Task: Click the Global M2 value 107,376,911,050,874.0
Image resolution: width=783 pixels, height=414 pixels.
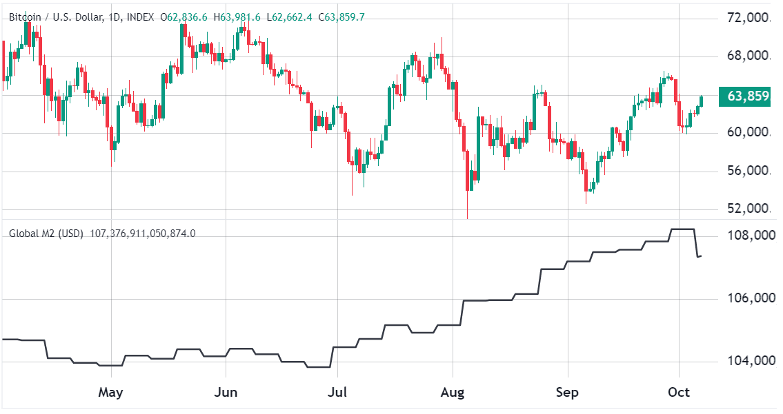Action: tap(143, 233)
